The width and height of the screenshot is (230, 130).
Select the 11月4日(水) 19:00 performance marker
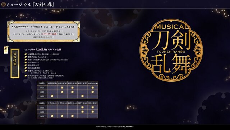(x=52, y=116)
